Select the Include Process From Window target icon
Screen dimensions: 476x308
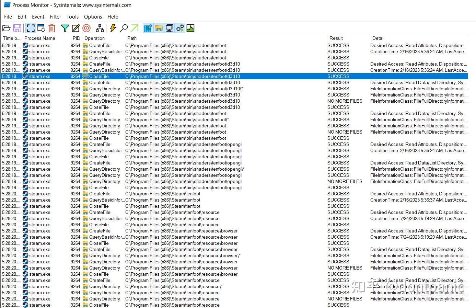[x=86, y=28]
